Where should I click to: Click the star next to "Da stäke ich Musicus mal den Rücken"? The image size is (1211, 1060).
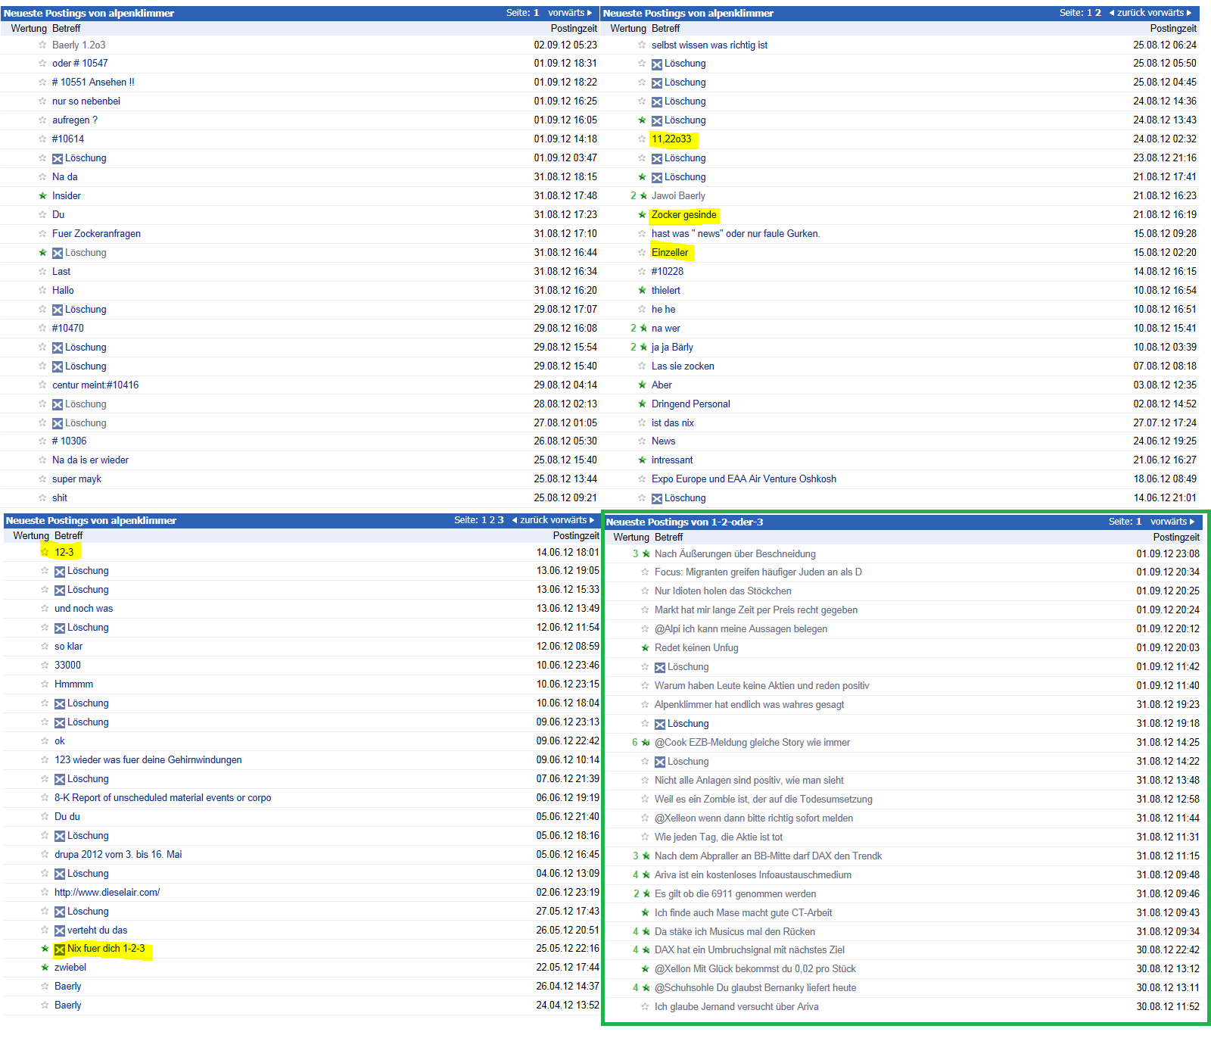pyautogui.click(x=646, y=932)
